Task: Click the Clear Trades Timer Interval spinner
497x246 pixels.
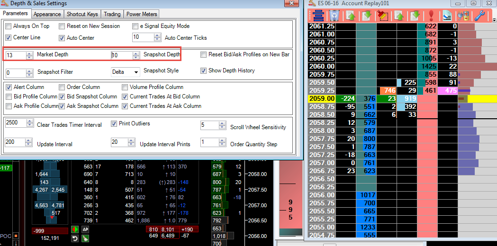Action: [30, 123]
